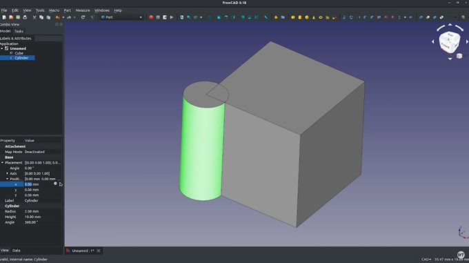Fit selection in view
The height and width of the screenshot is (263, 469).
point(189,17)
